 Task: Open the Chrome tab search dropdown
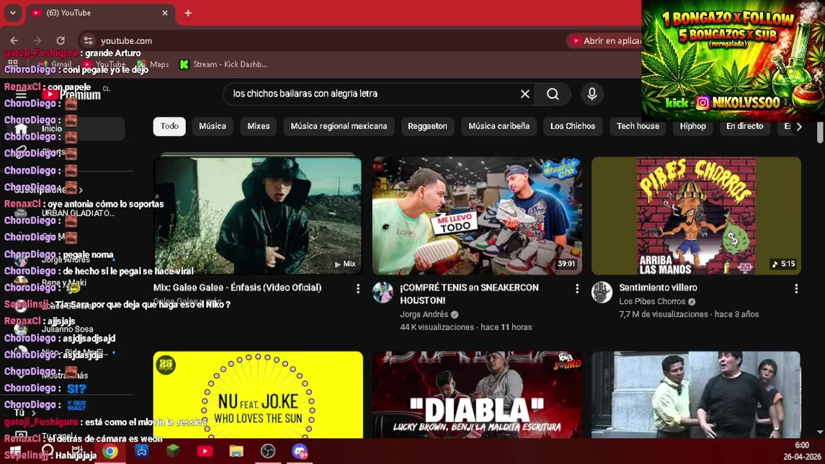click(x=12, y=13)
